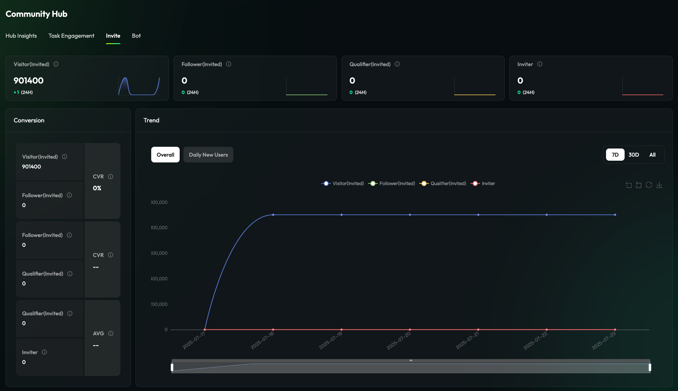Download the Trend chart as image

click(x=659, y=185)
